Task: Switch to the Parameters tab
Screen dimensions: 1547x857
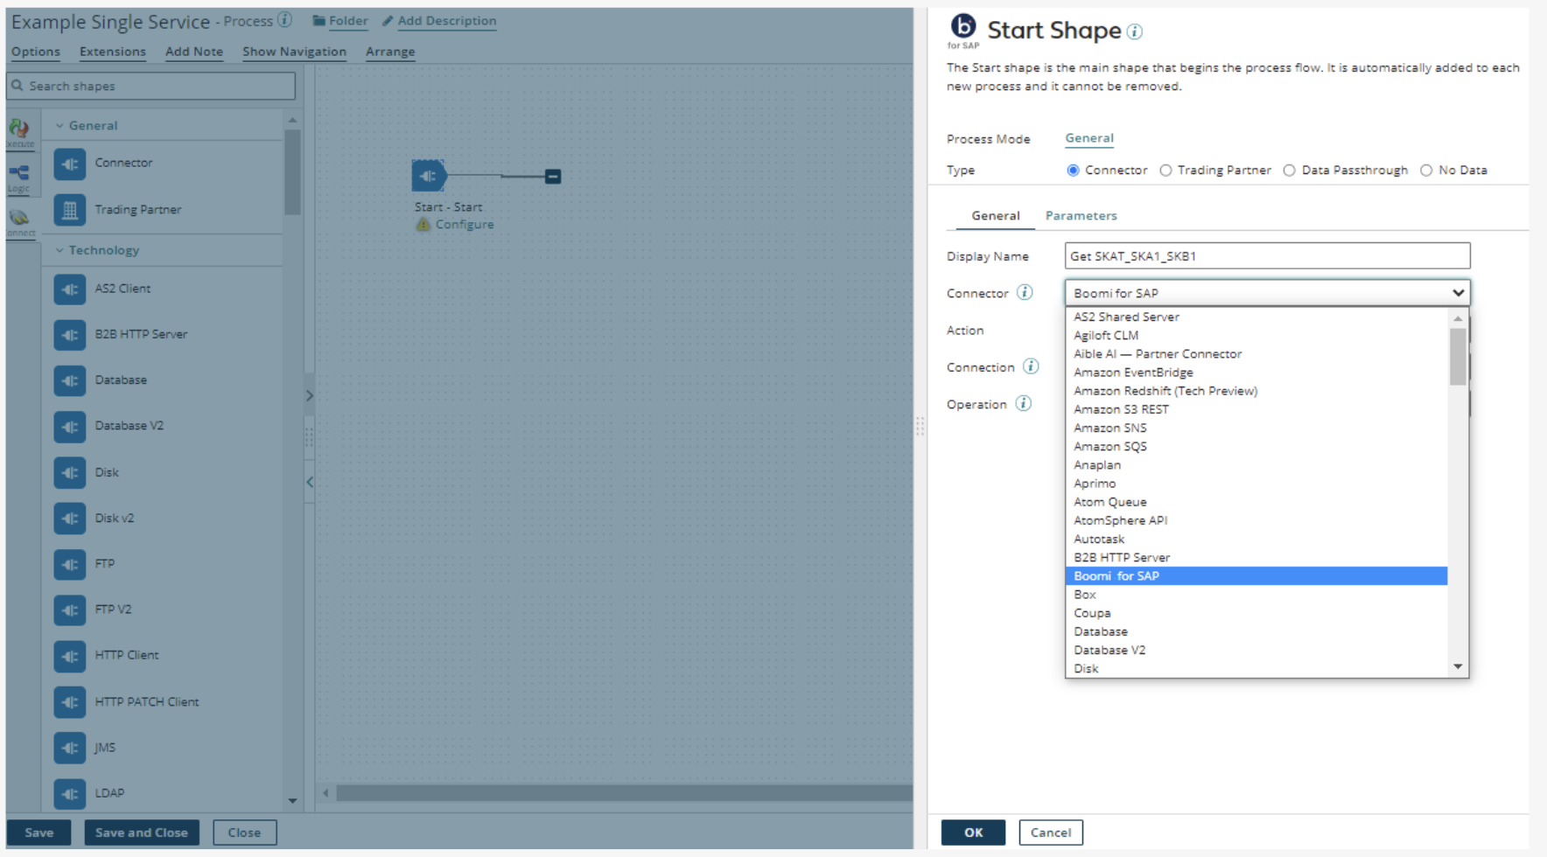Action: pos(1081,216)
